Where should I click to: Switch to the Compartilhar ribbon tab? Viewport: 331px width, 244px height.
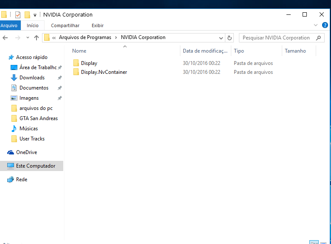point(65,25)
